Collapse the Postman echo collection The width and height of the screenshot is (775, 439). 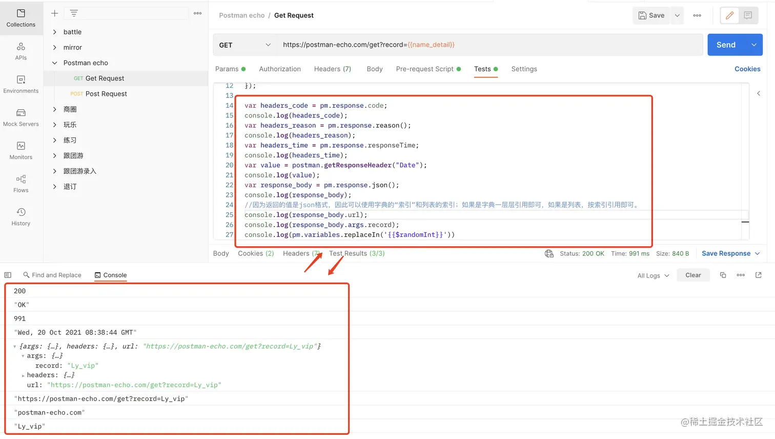[54, 63]
